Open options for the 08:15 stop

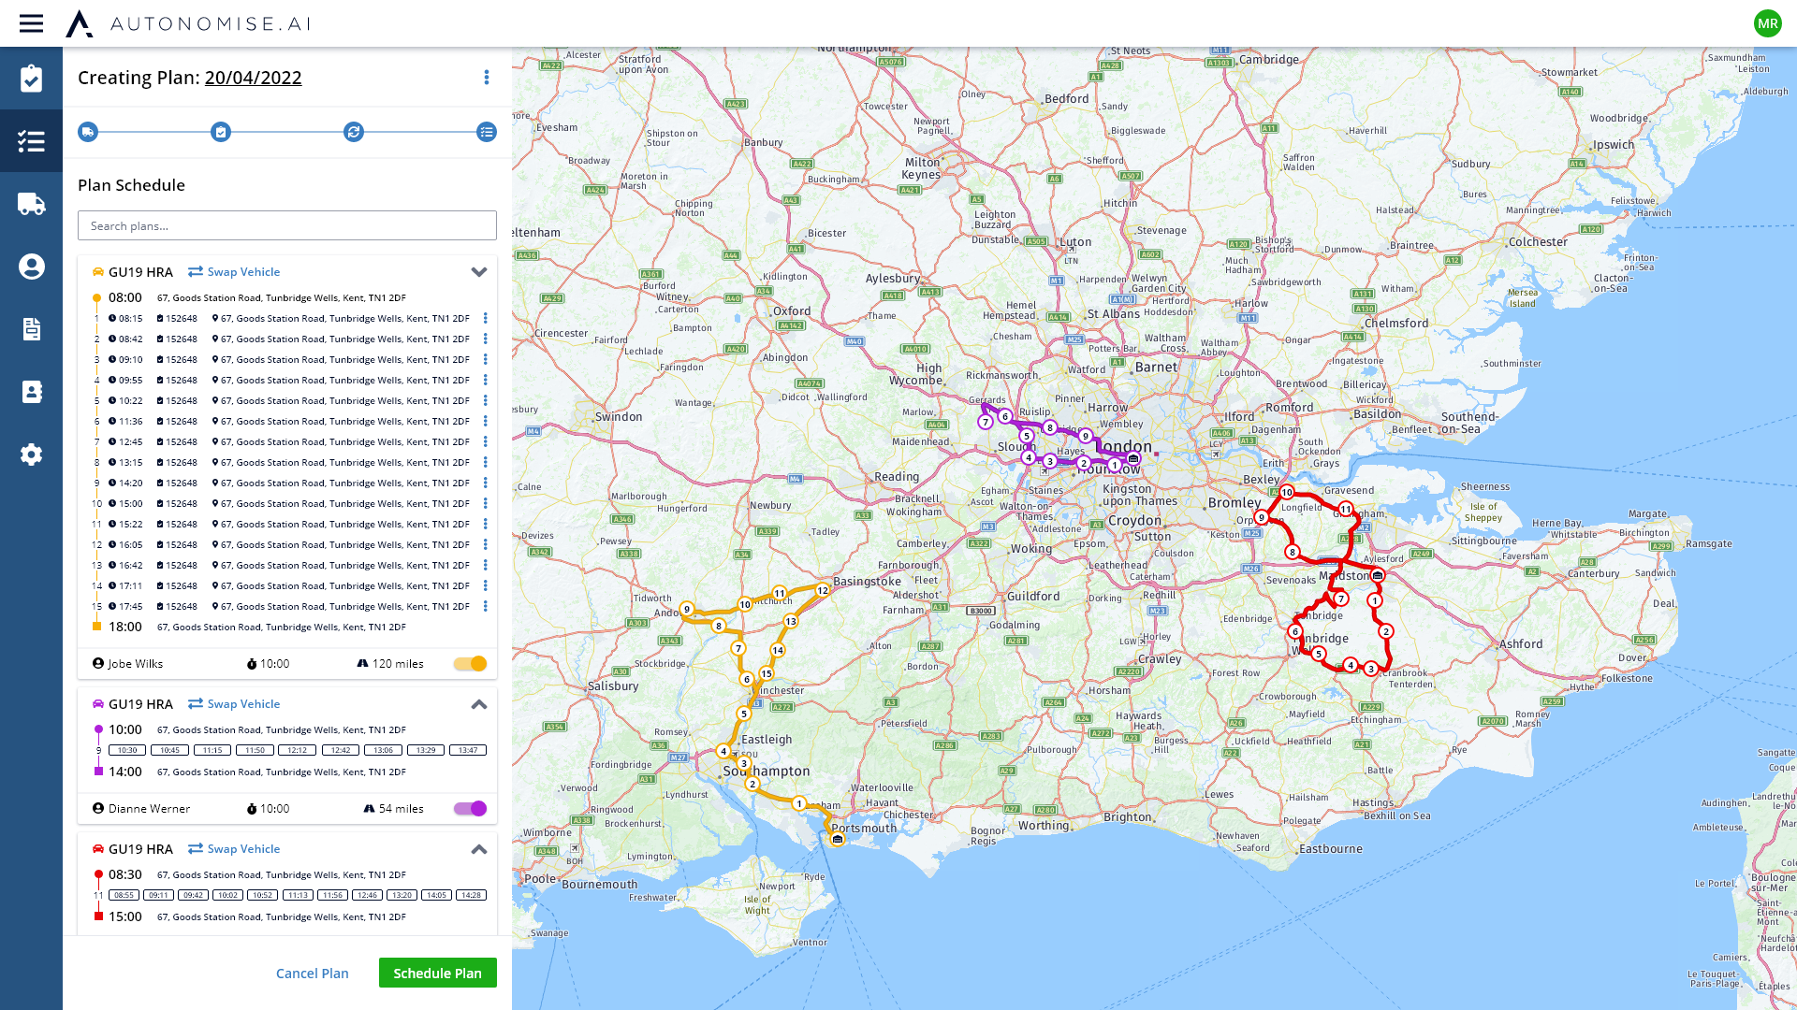point(485,319)
